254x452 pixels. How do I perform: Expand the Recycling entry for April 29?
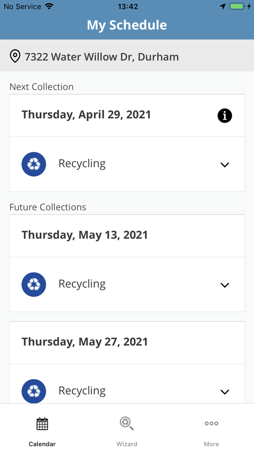225,164
